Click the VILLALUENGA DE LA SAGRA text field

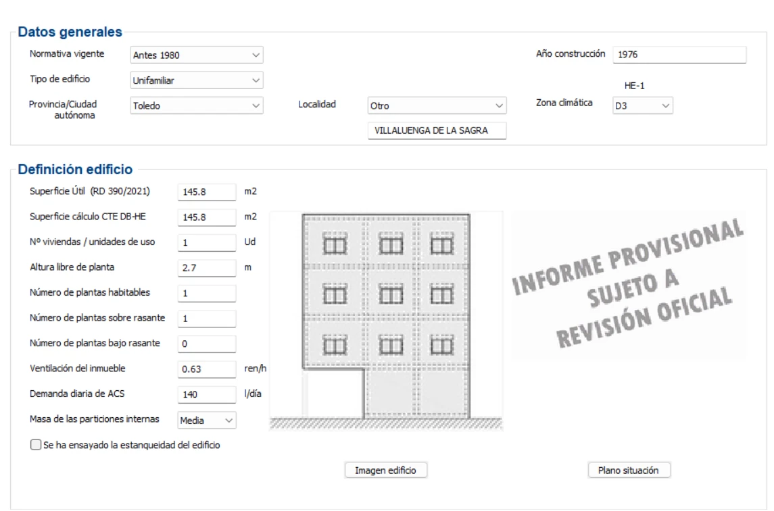[437, 130]
